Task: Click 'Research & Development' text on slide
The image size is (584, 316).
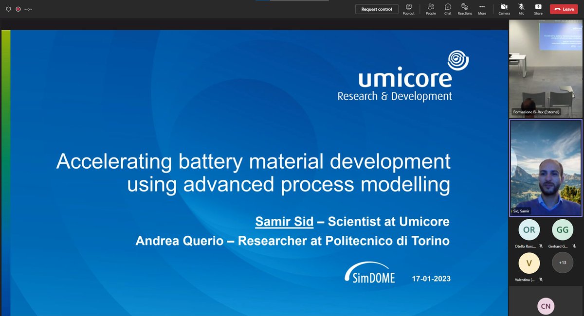Action: (x=395, y=96)
